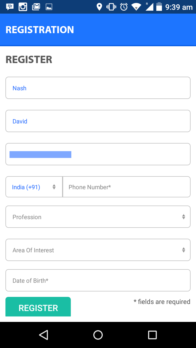Edit the field containing David
The width and height of the screenshot is (196, 348).
[x=98, y=121]
